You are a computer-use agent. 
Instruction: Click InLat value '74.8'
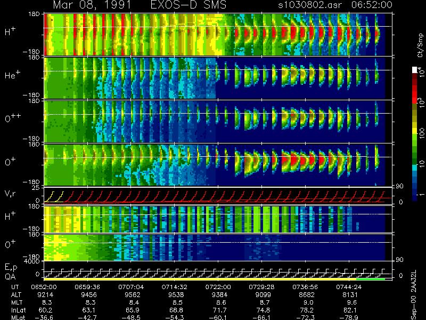[x=263, y=310]
